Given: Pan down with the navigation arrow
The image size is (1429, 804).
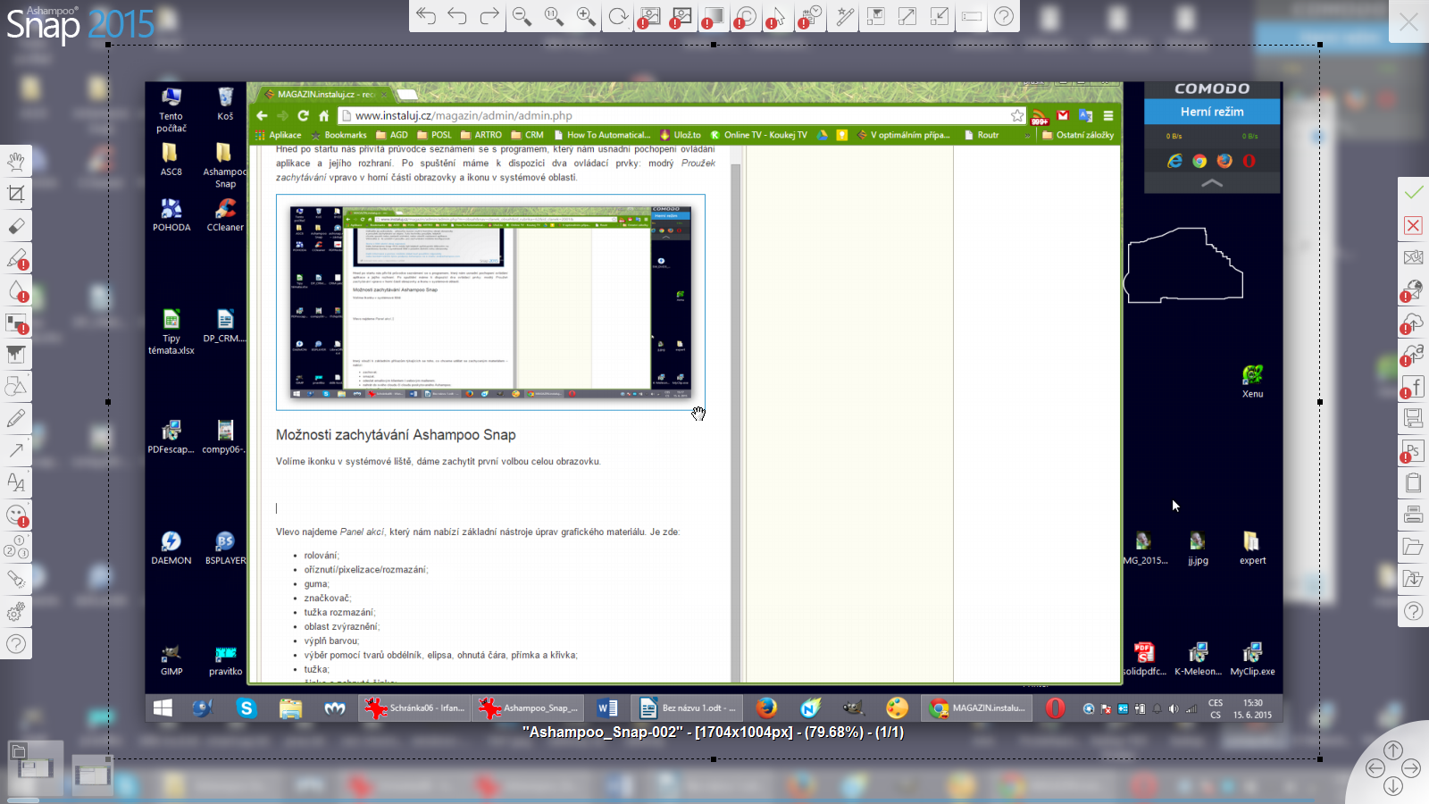Looking at the screenshot, I should [x=1393, y=786].
